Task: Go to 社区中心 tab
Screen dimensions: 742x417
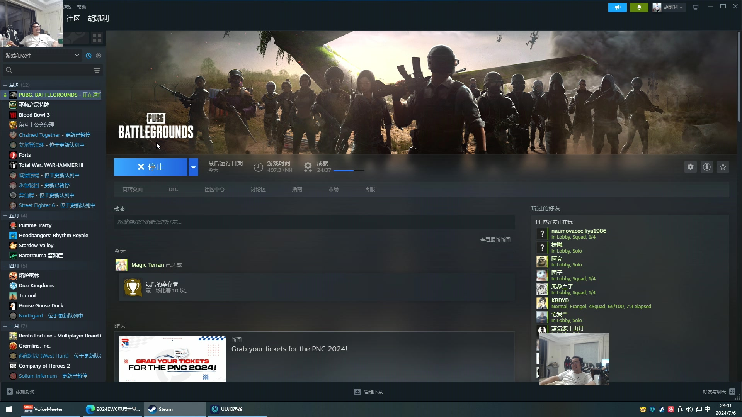Action: pos(214,190)
